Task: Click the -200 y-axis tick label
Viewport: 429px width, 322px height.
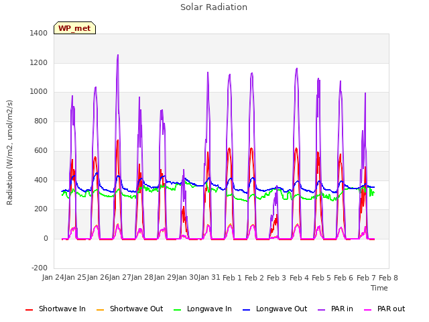Action: point(40,268)
